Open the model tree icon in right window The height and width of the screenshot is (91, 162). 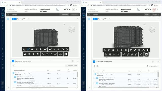[106, 55]
